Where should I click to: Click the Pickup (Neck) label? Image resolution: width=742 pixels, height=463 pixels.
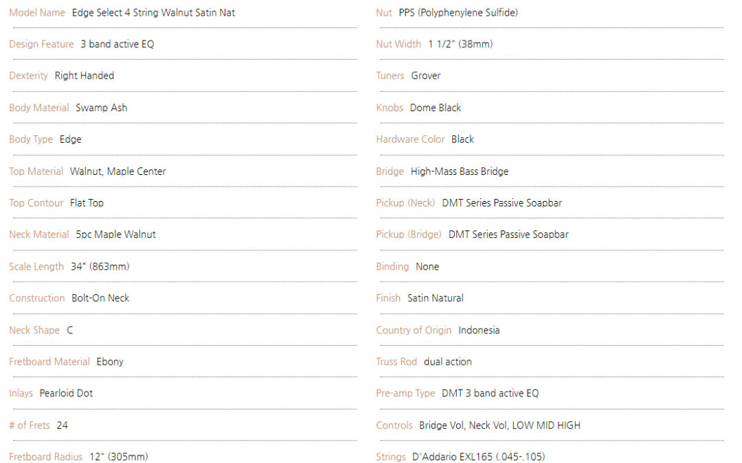(405, 203)
